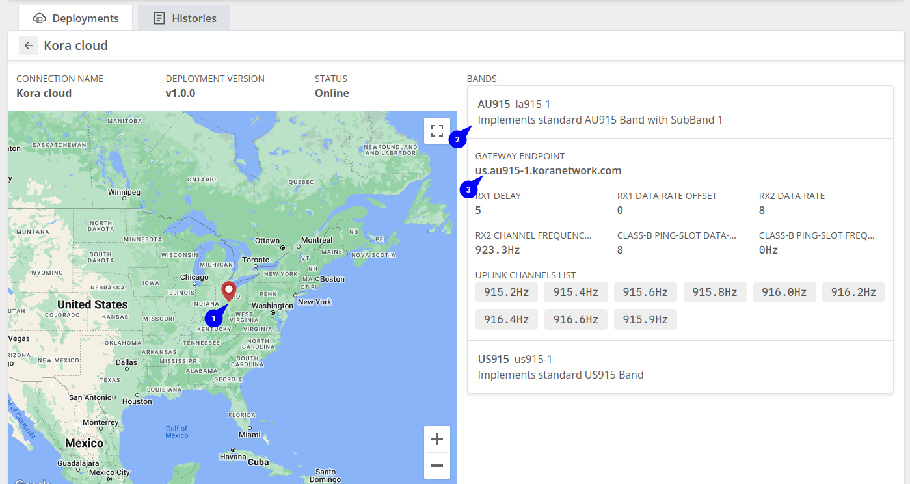Viewport: 910px width, 484px height.
Task: Click the Boston label on the map
Action: click(332, 279)
